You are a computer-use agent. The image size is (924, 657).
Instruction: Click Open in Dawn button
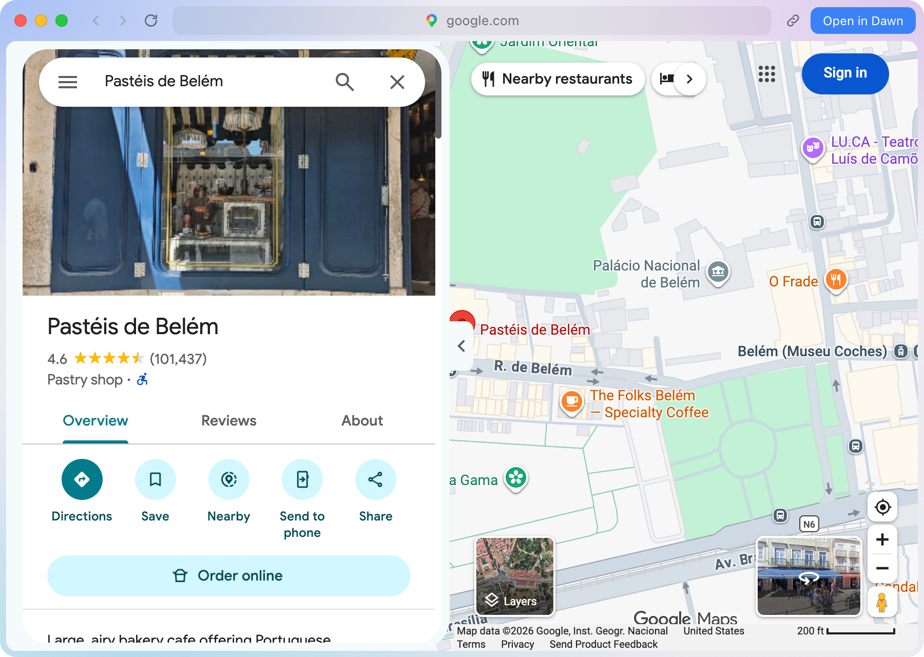[863, 21]
